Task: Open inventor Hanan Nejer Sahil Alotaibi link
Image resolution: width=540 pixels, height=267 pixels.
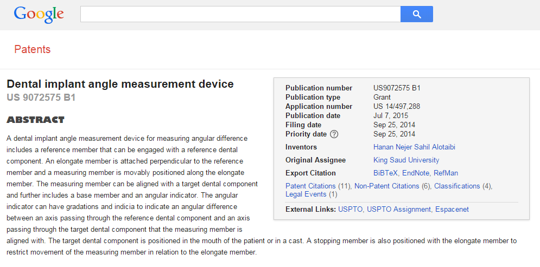Action: (x=414, y=147)
